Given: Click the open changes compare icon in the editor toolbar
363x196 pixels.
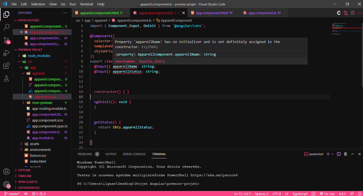Looking at the screenshot, I should [x=346, y=13].
